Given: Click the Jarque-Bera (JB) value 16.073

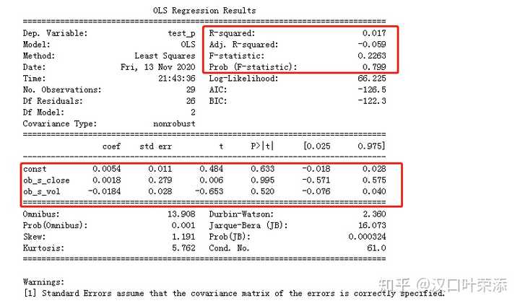Looking at the screenshot, I should click(x=372, y=225).
